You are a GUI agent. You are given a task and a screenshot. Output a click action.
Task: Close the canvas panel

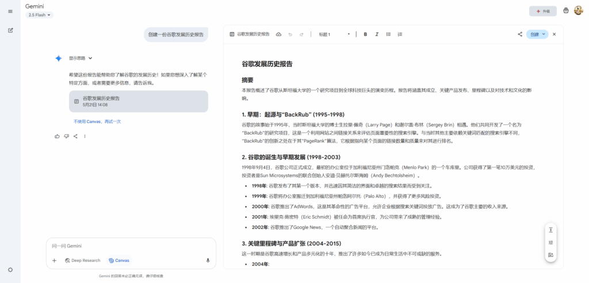pyautogui.click(x=554, y=34)
